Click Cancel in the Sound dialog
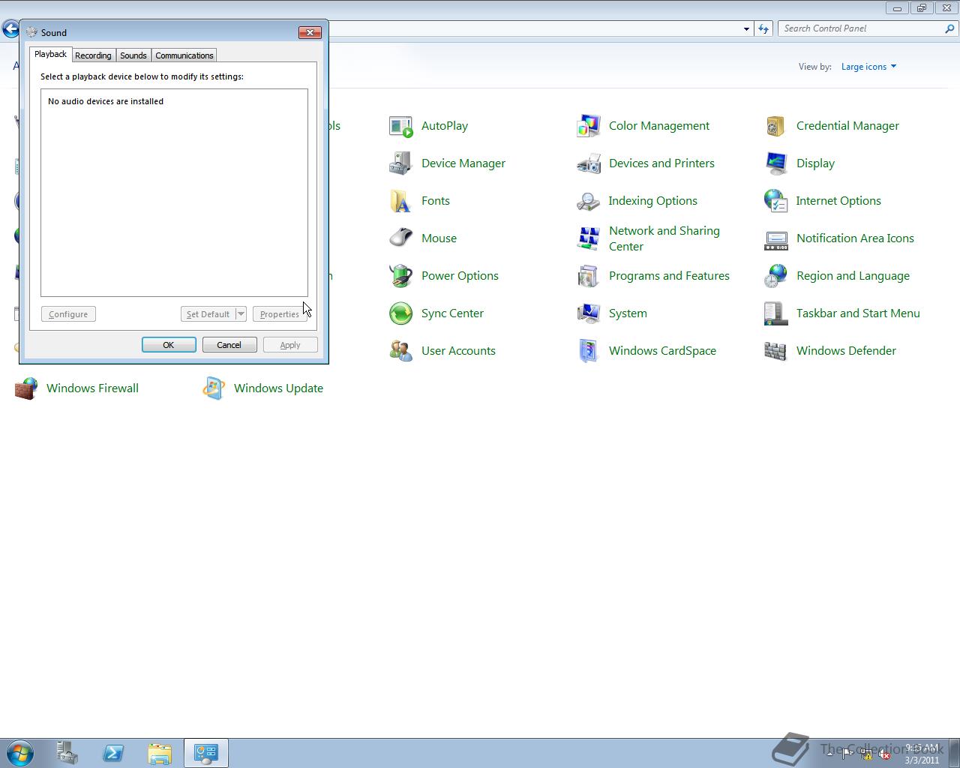The height and width of the screenshot is (768, 960). (229, 345)
